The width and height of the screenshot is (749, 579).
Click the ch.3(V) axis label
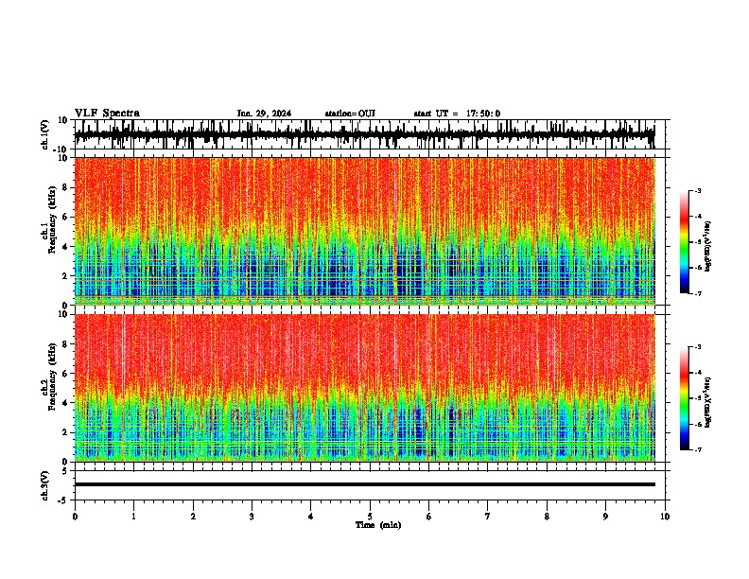(46, 486)
